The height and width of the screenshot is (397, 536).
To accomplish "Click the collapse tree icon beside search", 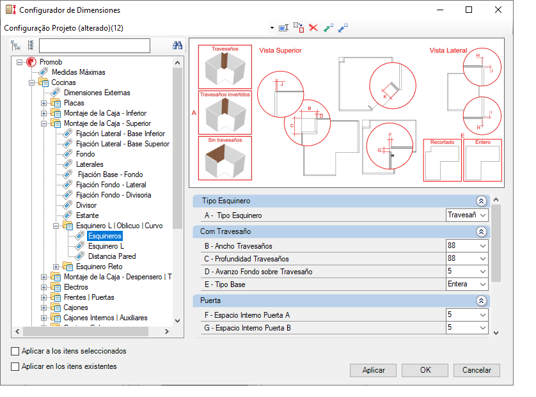I will [31, 45].
